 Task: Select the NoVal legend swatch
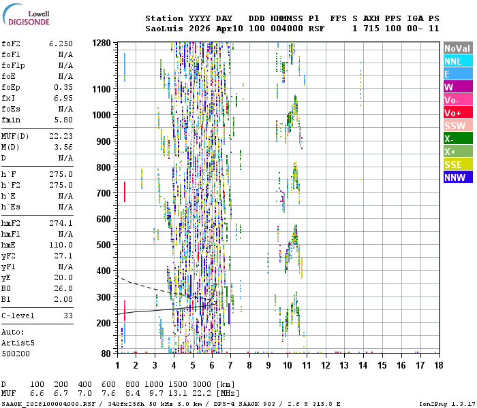(x=457, y=48)
